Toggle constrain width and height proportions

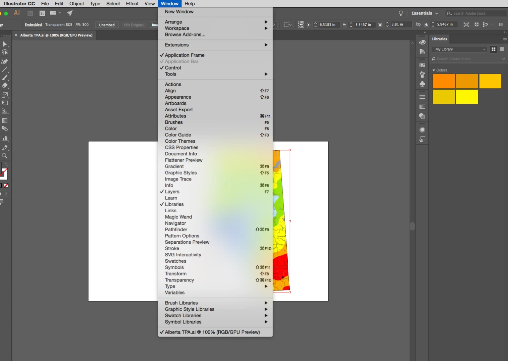(418, 24)
